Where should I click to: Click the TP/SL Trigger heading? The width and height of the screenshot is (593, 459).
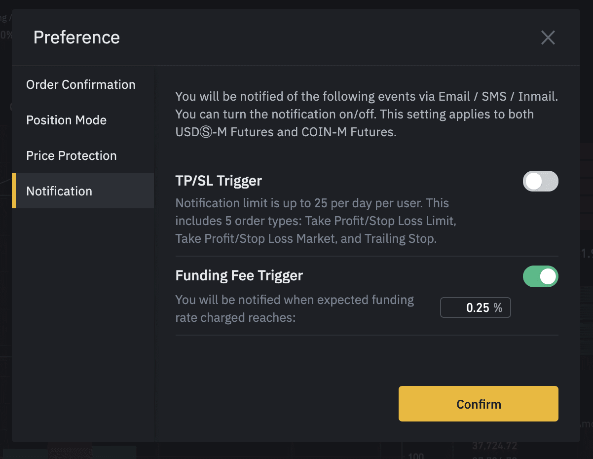[219, 181]
